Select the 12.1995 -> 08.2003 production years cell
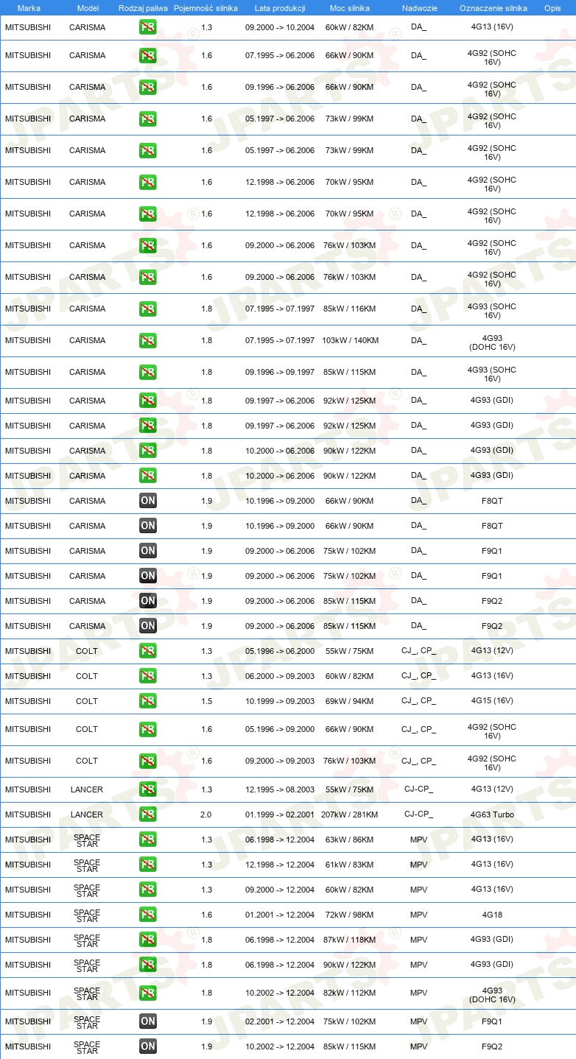Viewport: 576px width, 1059px height. 280,789
